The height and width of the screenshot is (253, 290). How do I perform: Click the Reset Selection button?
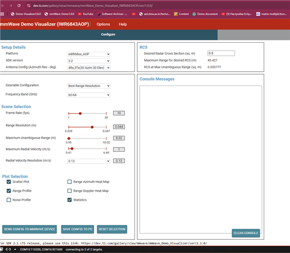[112, 229]
